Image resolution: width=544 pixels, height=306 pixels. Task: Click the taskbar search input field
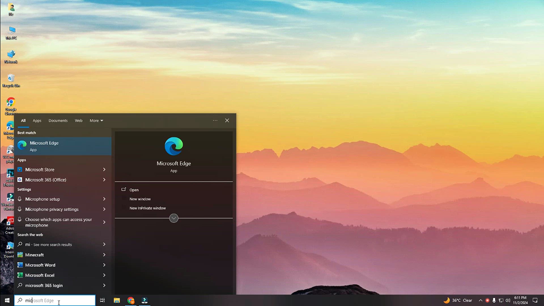[55, 300]
